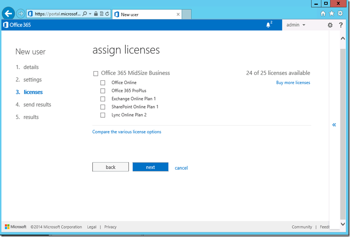This screenshot has width=350, height=237.
Task: Open Compare the various license options
Action: tap(127, 132)
